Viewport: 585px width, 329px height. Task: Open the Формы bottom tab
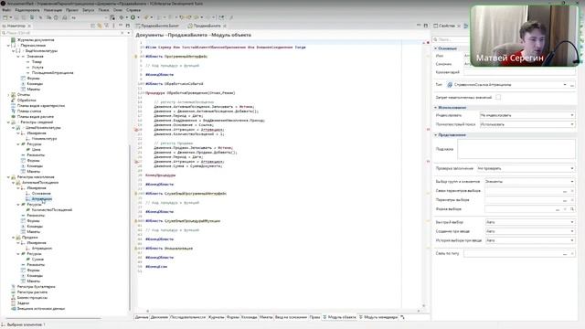(x=233, y=317)
